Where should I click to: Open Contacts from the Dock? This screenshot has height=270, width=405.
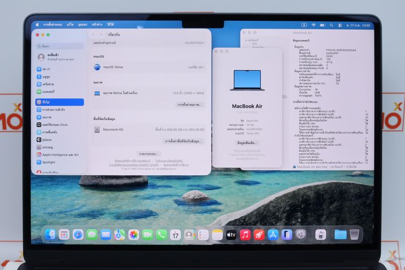pos(190,235)
